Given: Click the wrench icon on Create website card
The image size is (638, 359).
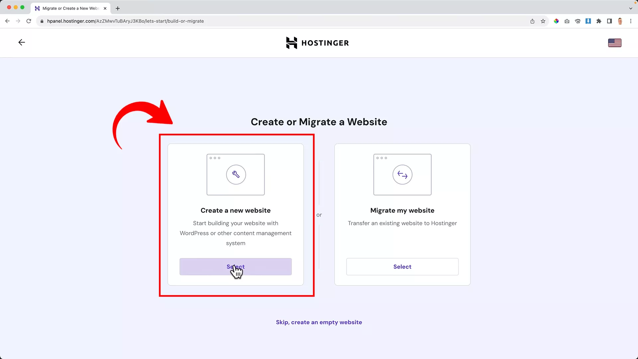Looking at the screenshot, I should (x=236, y=175).
